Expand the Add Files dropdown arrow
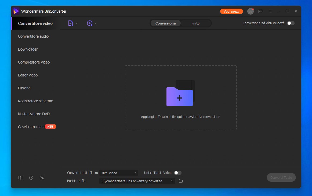This screenshot has width=312, height=196. 77,23
